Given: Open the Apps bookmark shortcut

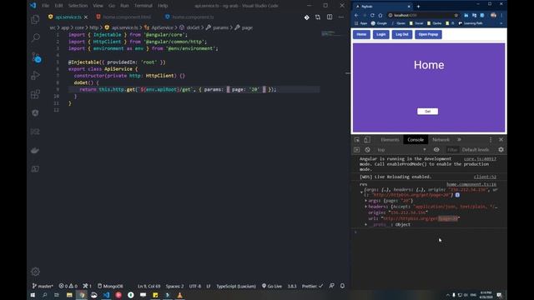Looking at the screenshot, I should coord(361,23).
